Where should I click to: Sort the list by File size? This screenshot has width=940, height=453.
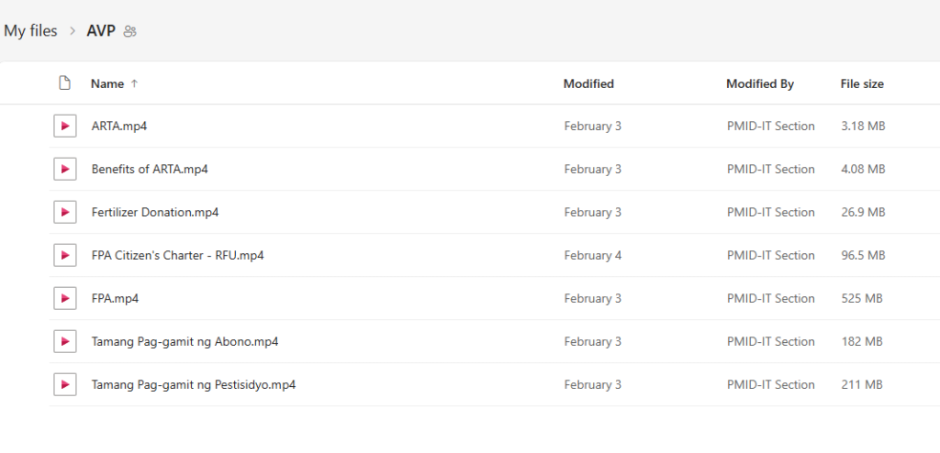[862, 83]
